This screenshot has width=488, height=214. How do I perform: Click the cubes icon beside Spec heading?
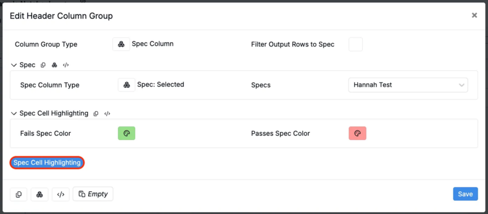tap(54, 65)
